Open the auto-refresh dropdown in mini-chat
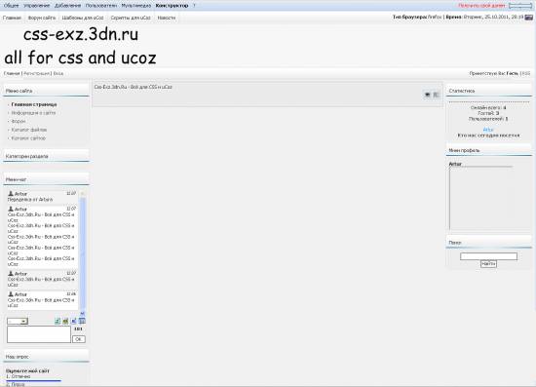The height and width of the screenshot is (387, 536). pos(18,321)
